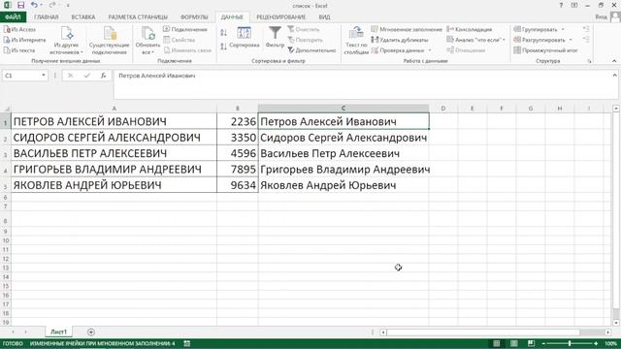The width and height of the screenshot is (621, 349).
Task: Add a new sheet with plus icon
Action: pos(91,332)
